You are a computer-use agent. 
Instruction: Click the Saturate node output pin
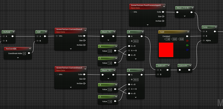189,70
